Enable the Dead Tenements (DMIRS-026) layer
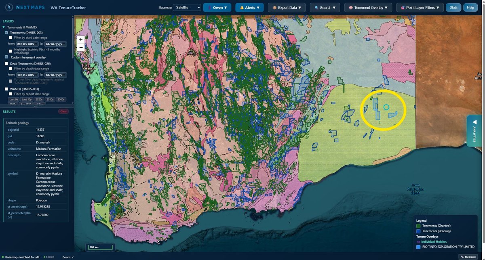Image resolution: width=485 pixels, height=260 pixels. (x=6, y=64)
